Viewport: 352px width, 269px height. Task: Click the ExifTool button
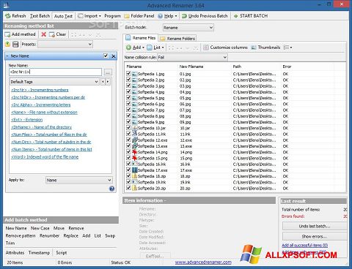coord(155,256)
